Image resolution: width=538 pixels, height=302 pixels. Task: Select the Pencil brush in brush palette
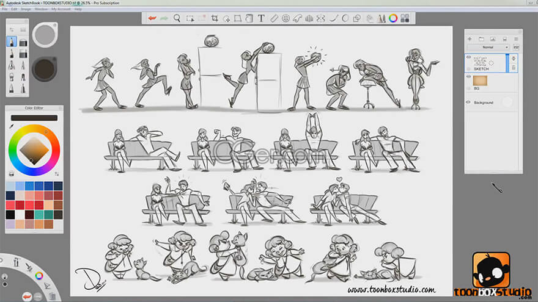tap(12, 41)
